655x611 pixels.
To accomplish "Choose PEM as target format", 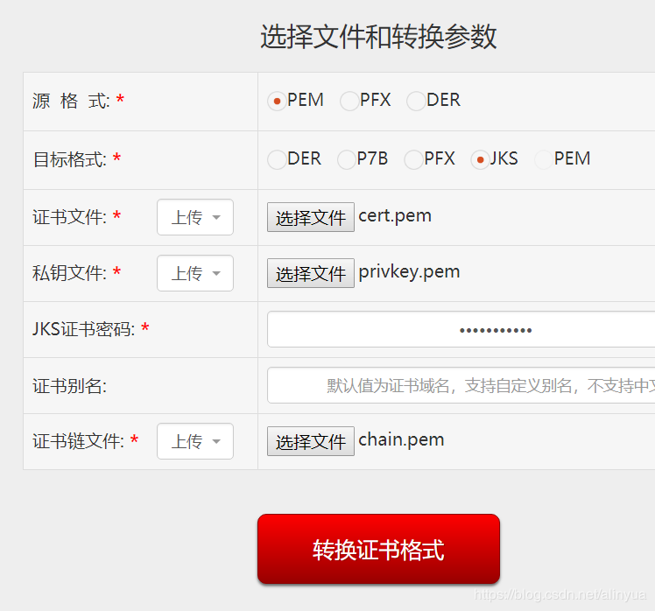I will coord(544,159).
